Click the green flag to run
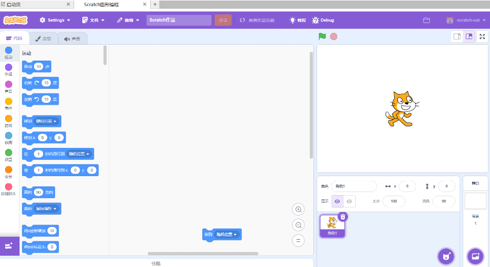 (x=322, y=36)
